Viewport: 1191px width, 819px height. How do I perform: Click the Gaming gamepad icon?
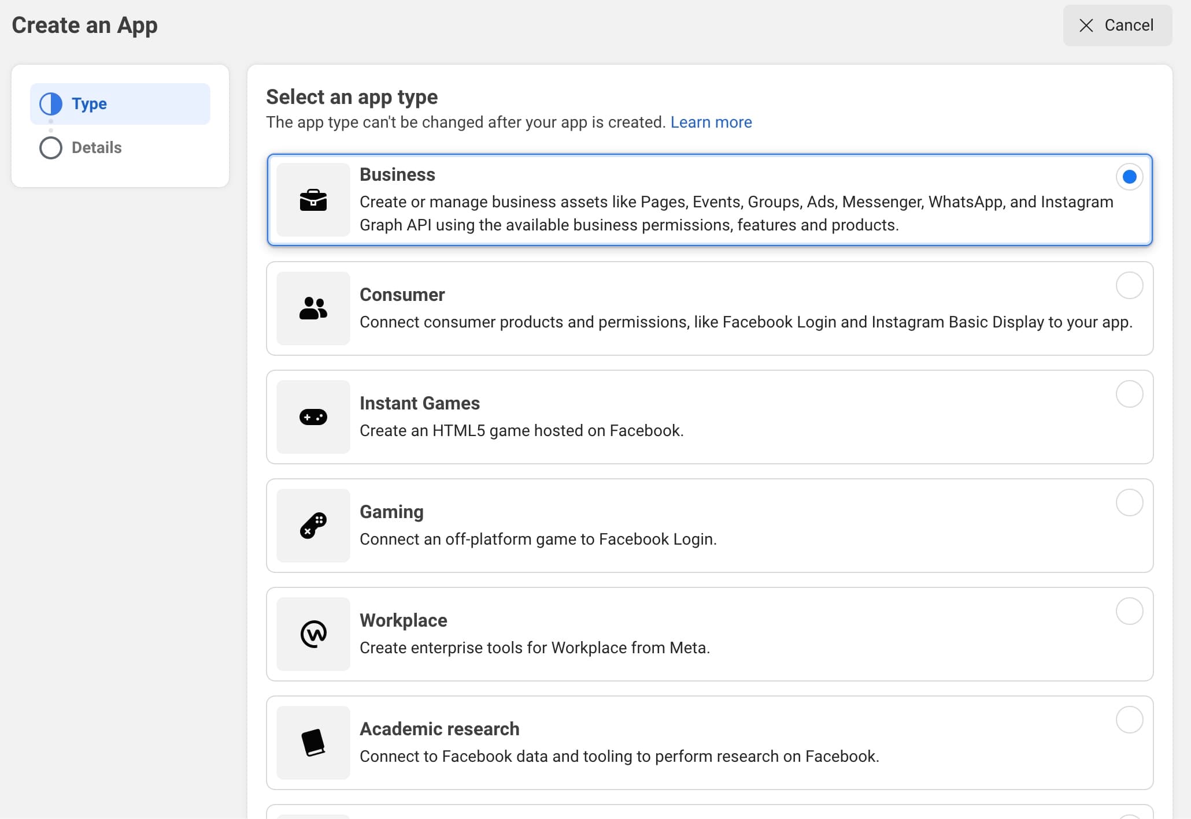click(x=313, y=526)
